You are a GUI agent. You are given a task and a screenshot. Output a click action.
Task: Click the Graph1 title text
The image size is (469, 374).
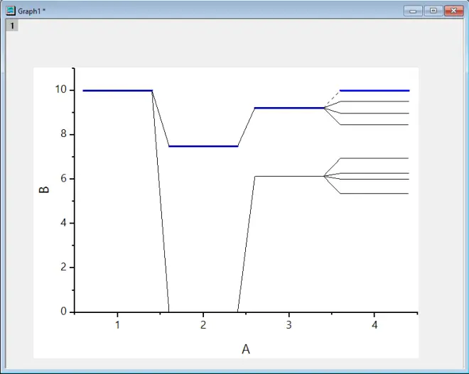pyautogui.click(x=32, y=11)
